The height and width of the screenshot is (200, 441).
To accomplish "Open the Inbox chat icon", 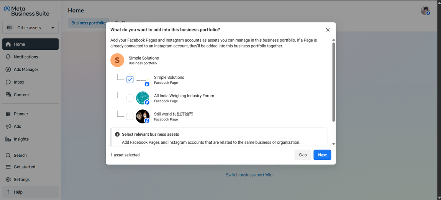I will click(8, 82).
